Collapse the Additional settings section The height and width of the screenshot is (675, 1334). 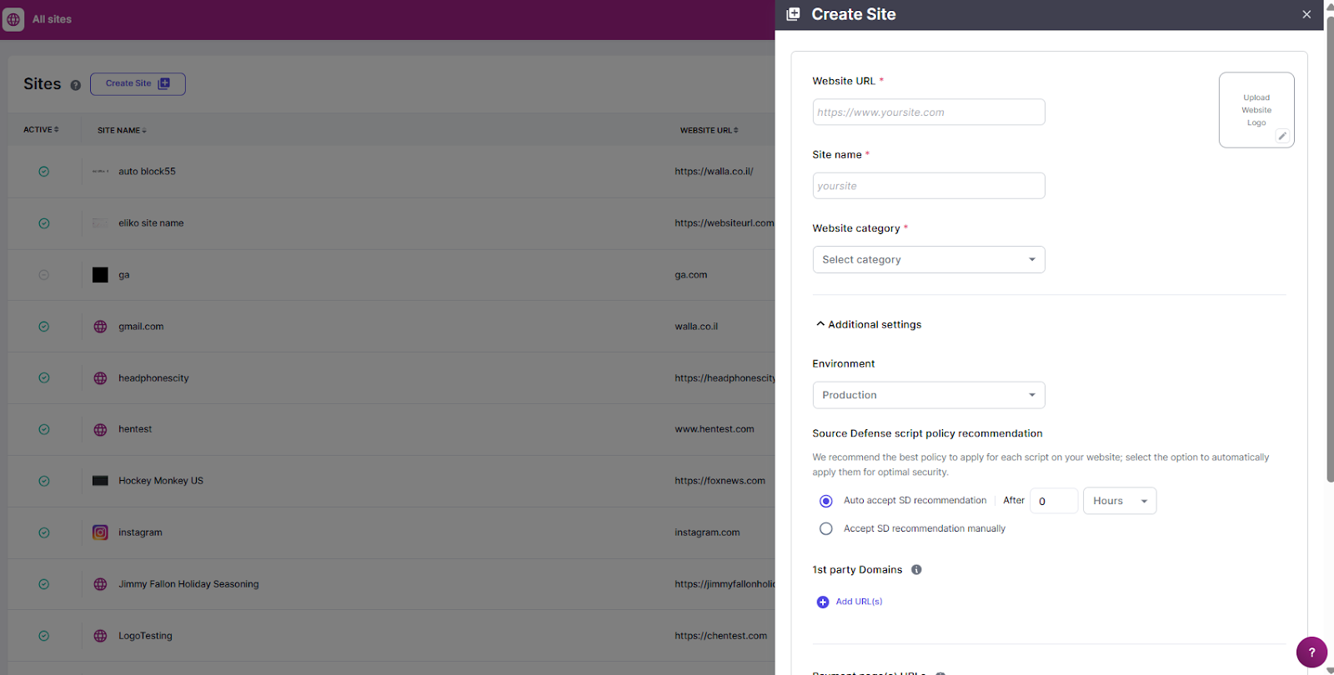pyautogui.click(x=868, y=324)
